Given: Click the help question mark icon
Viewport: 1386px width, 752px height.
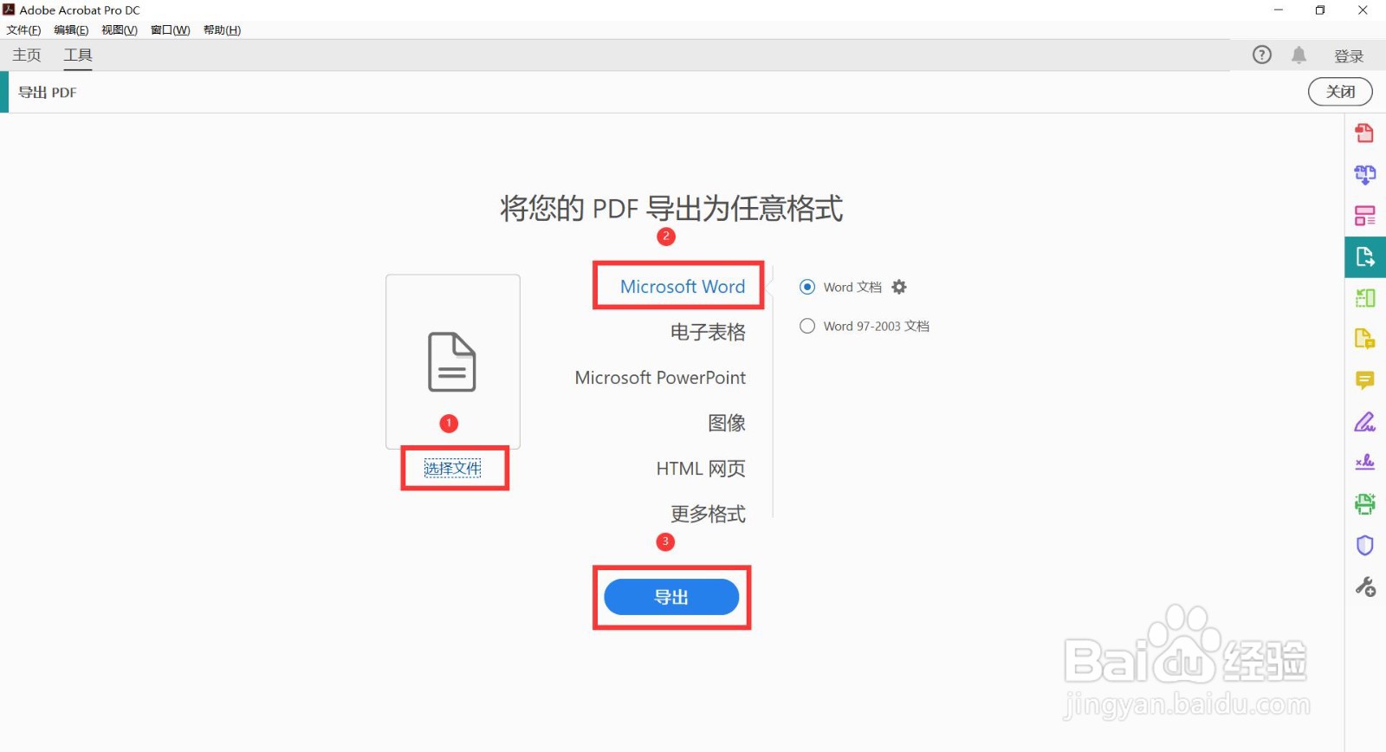Looking at the screenshot, I should tap(1262, 55).
